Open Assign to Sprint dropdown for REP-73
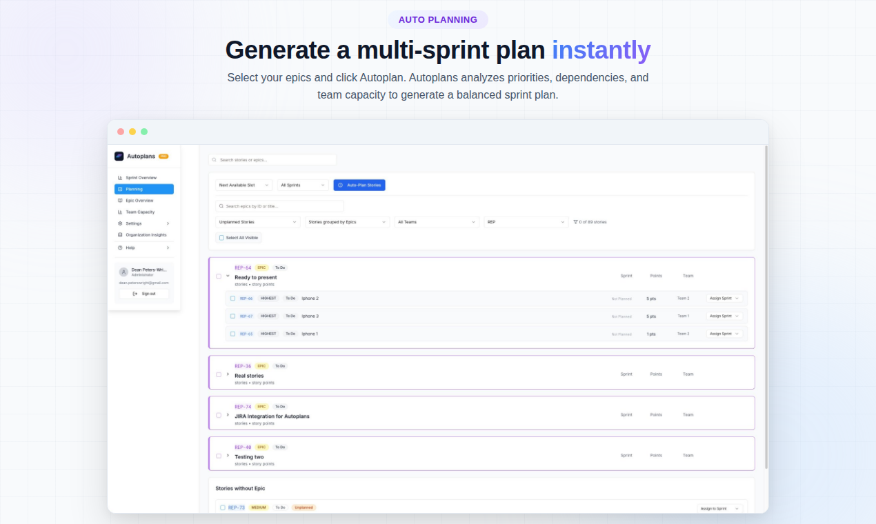Image resolution: width=876 pixels, height=524 pixels. [720, 509]
